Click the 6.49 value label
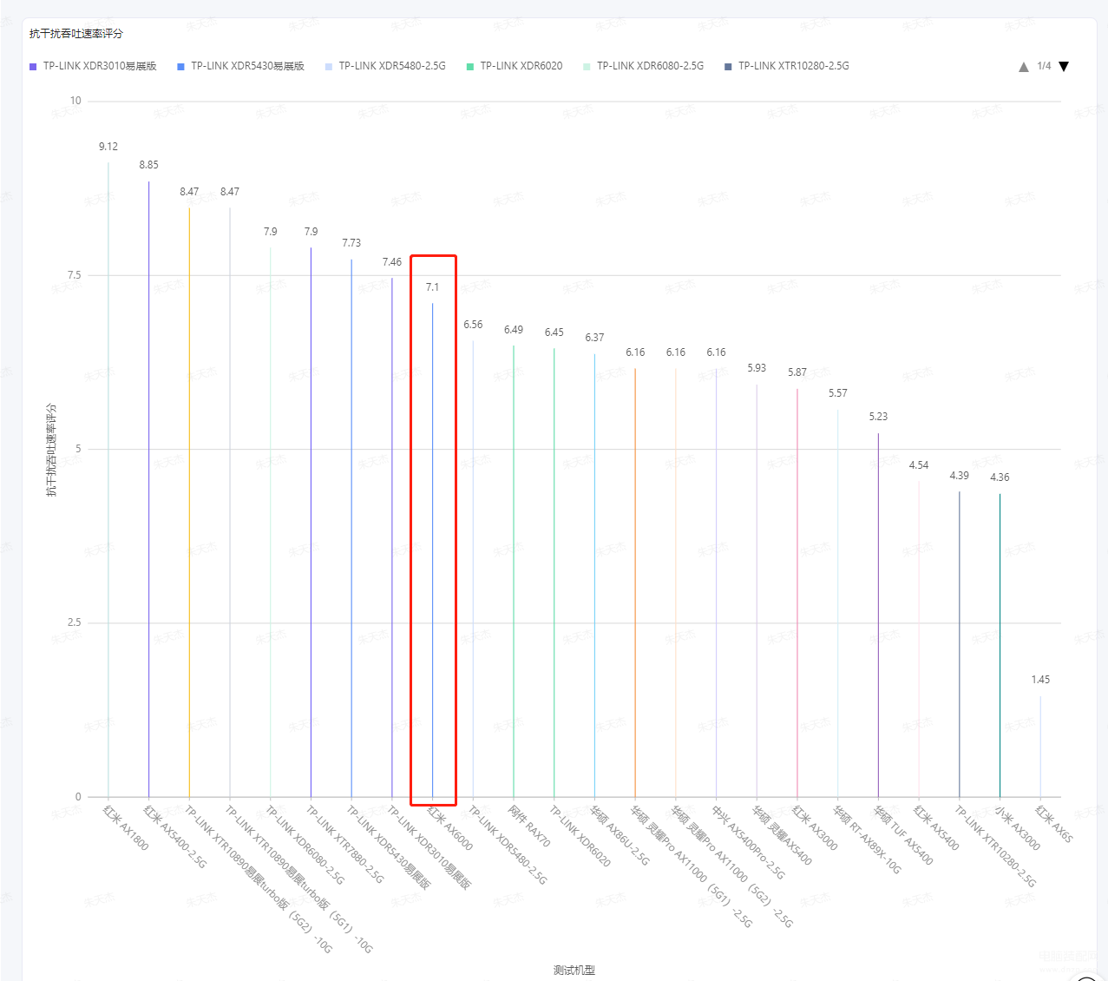Screen dimensions: 1108x981 coord(514,330)
